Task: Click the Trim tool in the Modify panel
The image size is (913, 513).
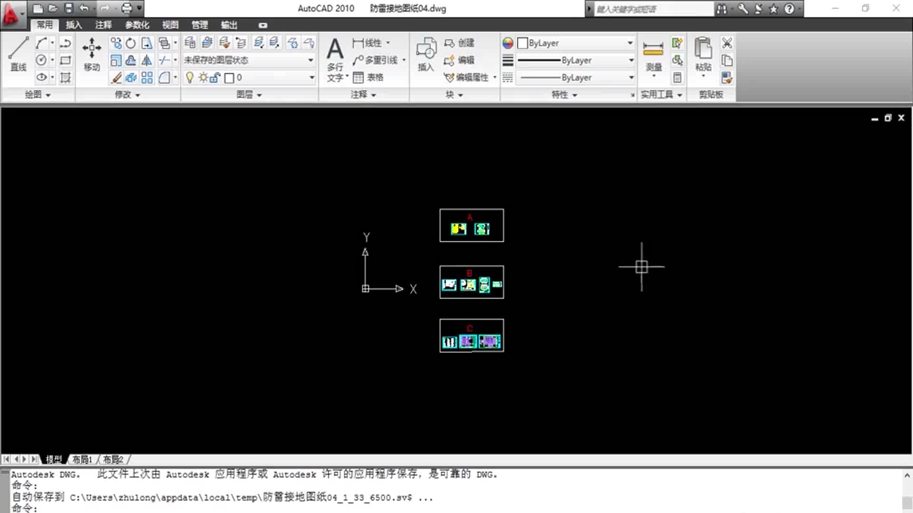Action: pyautogui.click(x=164, y=60)
